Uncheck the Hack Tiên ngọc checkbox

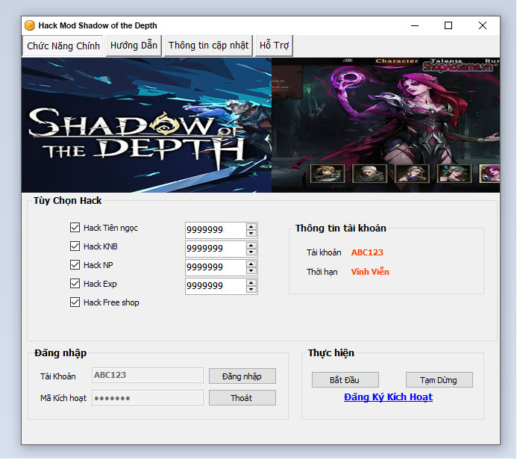coord(75,227)
